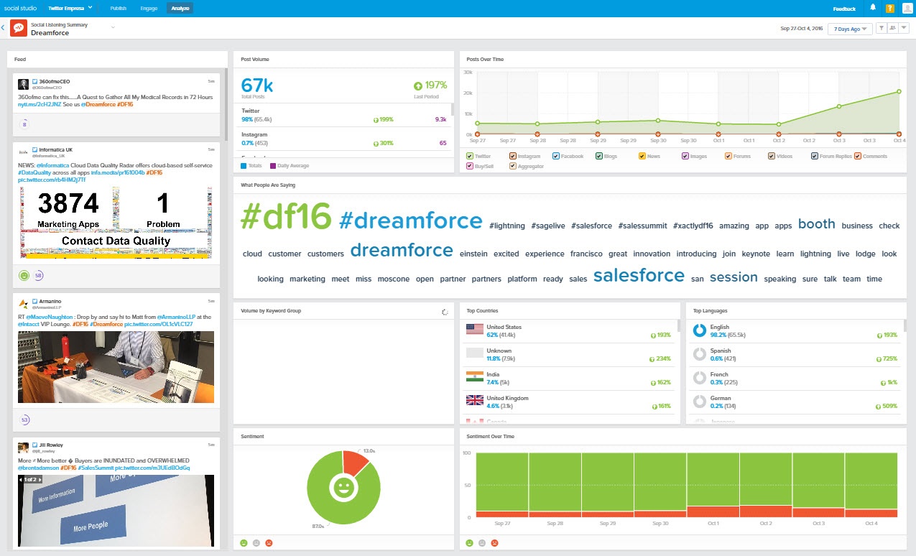Open the 7 Days Ago date range dropdown
This screenshot has height=556, width=916.
850,29
